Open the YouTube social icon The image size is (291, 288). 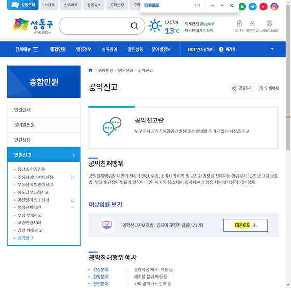pyautogui.click(x=263, y=7)
